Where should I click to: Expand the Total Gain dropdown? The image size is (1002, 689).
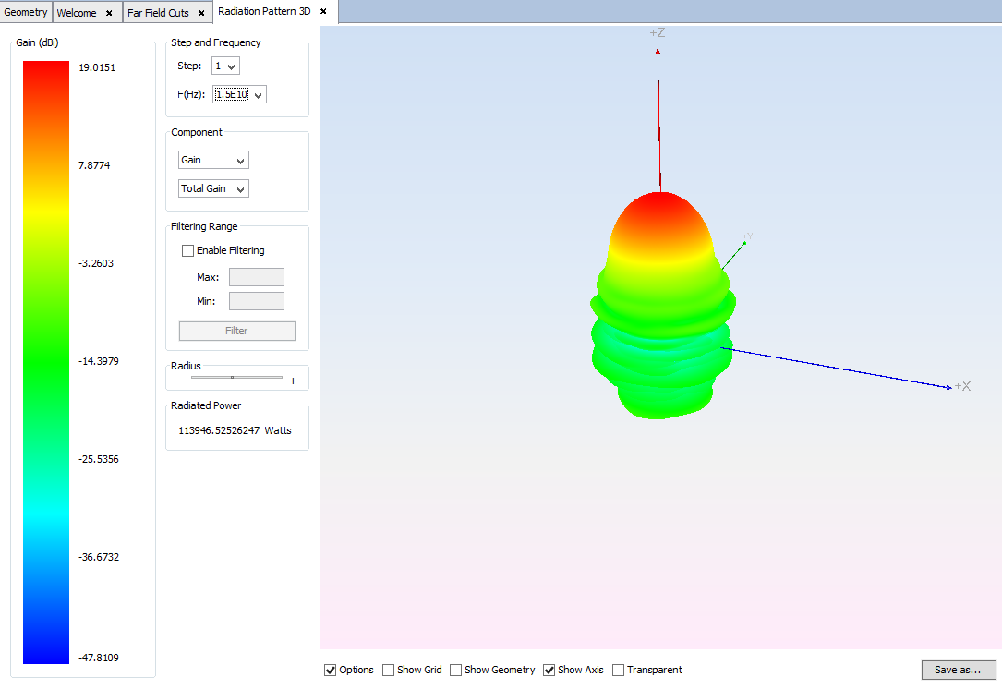[213, 189]
